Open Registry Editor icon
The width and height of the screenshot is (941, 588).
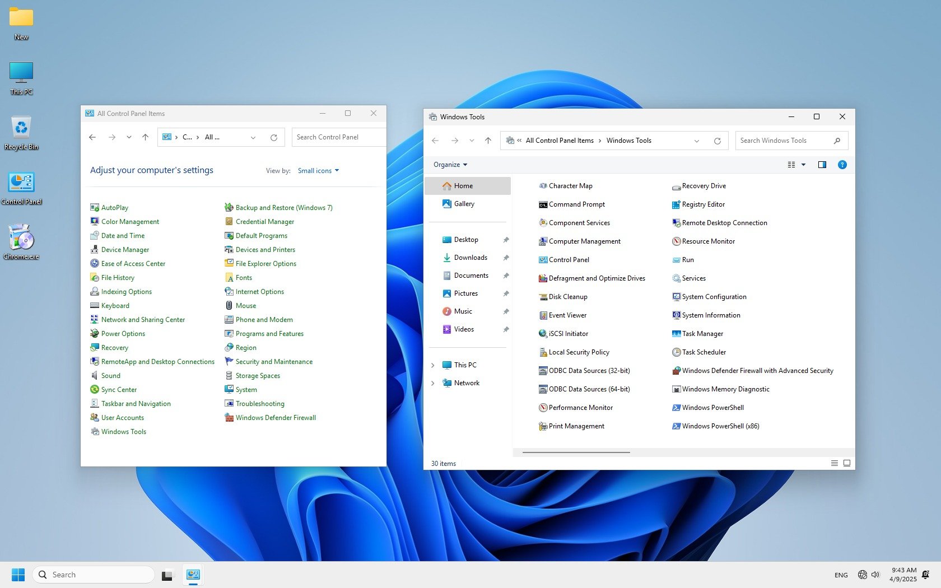(676, 204)
